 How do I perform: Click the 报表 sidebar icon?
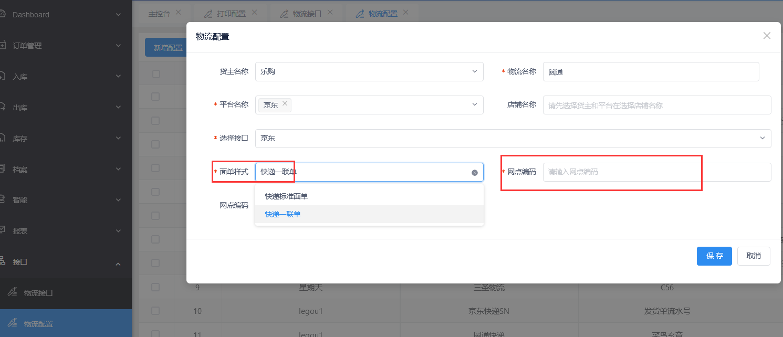click(x=2, y=230)
